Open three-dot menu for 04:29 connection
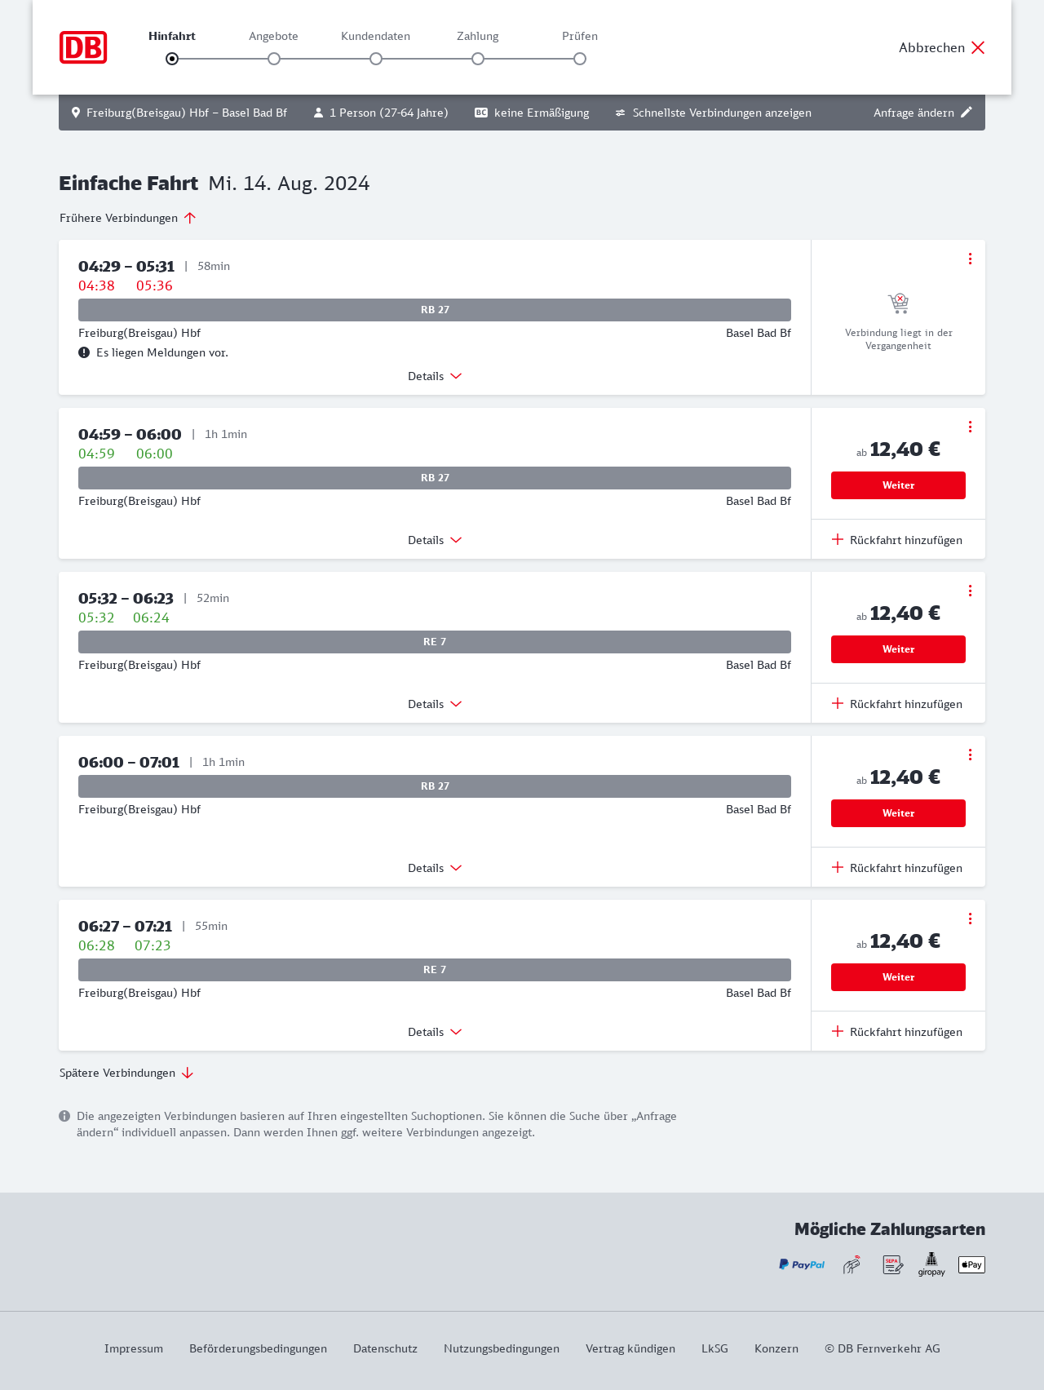This screenshot has width=1044, height=1390. tap(970, 259)
